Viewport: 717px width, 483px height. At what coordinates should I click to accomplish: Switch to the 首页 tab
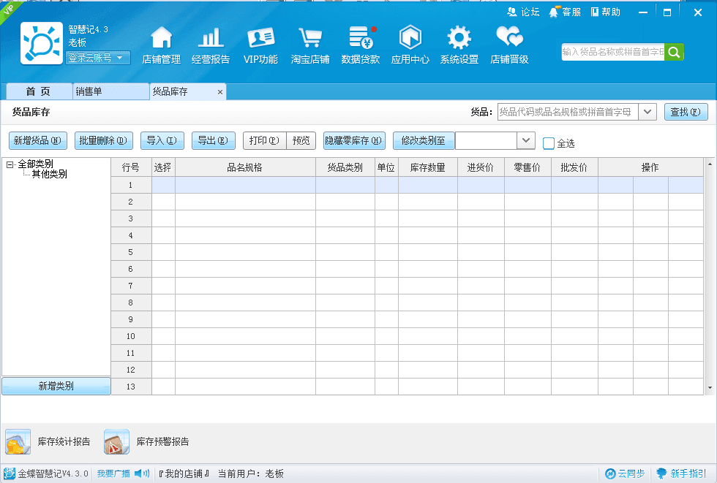pyautogui.click(x=39, y=91)
